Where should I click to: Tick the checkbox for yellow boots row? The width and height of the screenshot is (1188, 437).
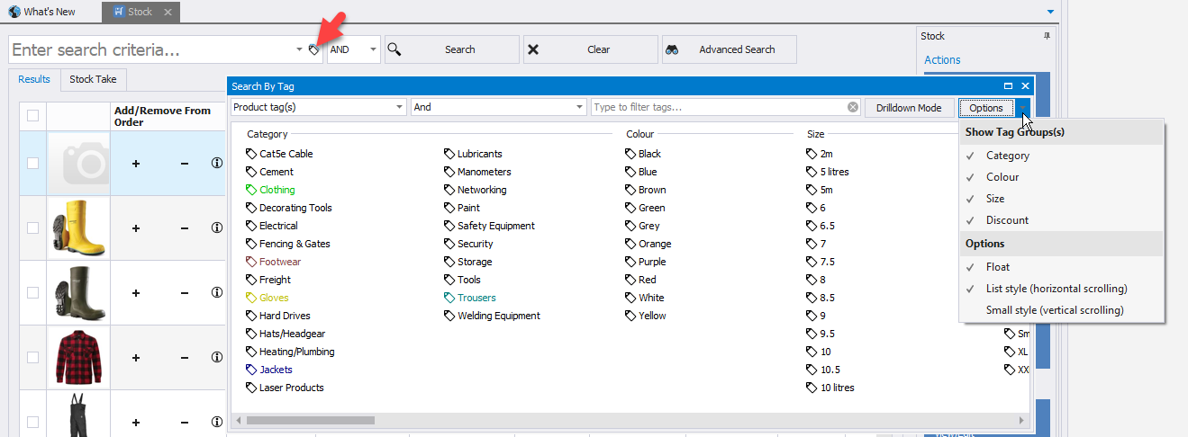point(33,228)
